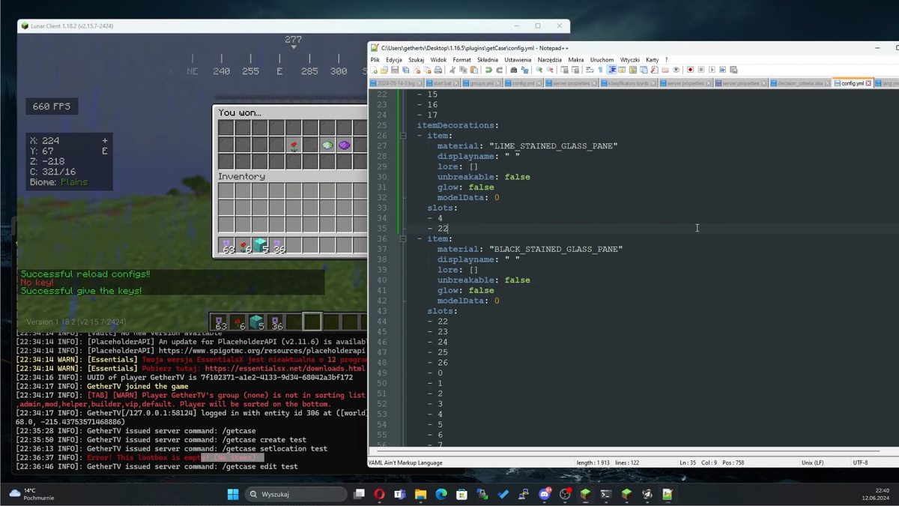Click the Undo arrow icon
This screenshot has height=506, width=899.
(x=488, y=70)
